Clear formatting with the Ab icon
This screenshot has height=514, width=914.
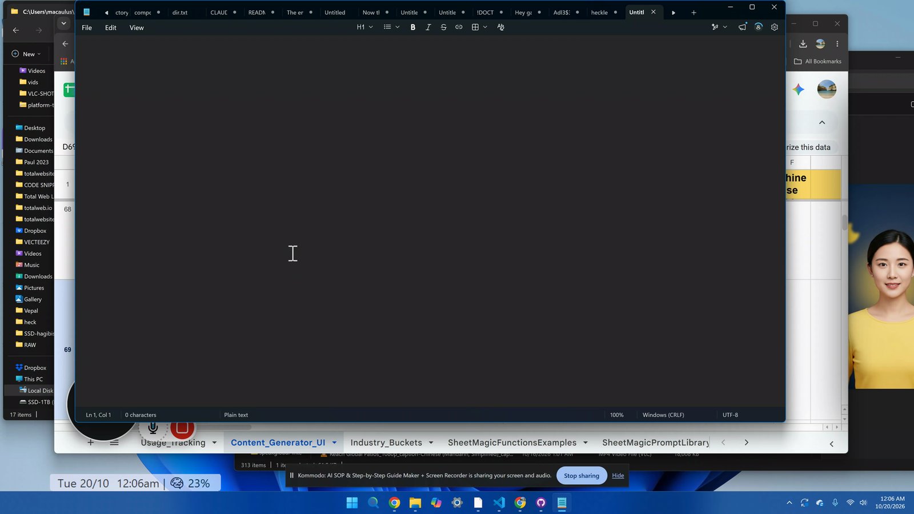click(501, 27)
